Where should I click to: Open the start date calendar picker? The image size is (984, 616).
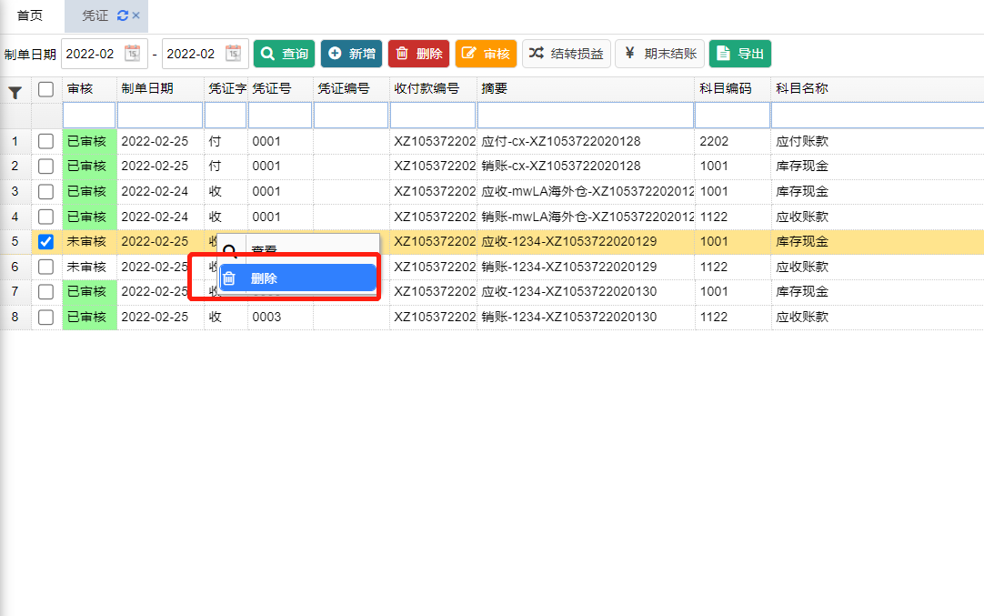pos(132,54)
